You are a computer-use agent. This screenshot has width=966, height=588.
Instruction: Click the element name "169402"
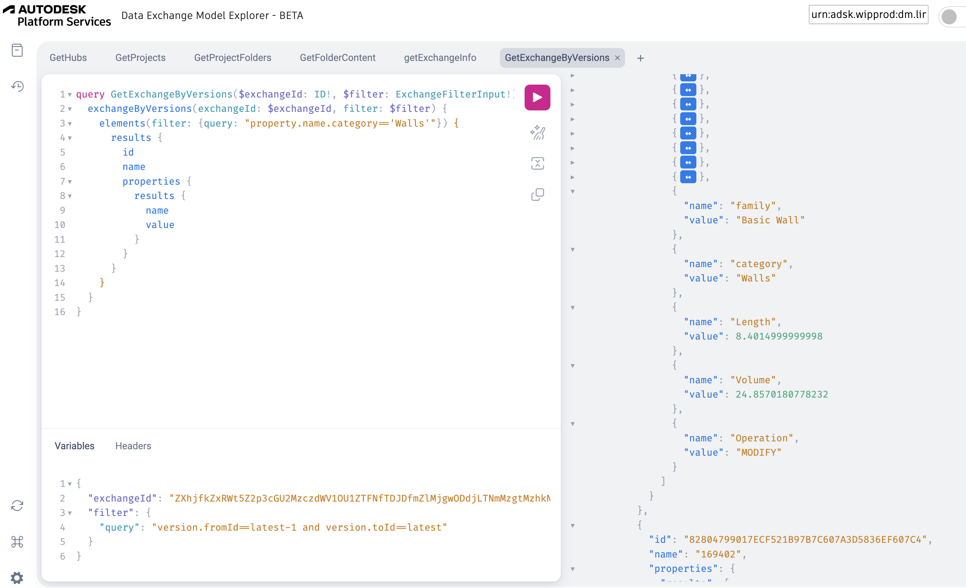(718, 554)
